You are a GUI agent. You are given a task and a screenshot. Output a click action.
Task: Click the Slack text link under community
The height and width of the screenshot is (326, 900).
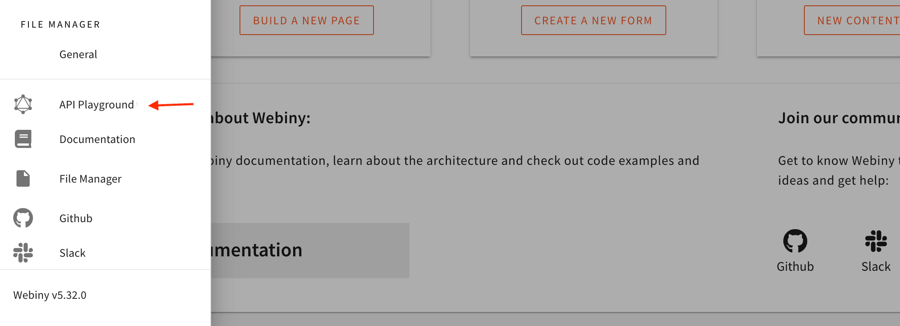[x=876, y=267]
